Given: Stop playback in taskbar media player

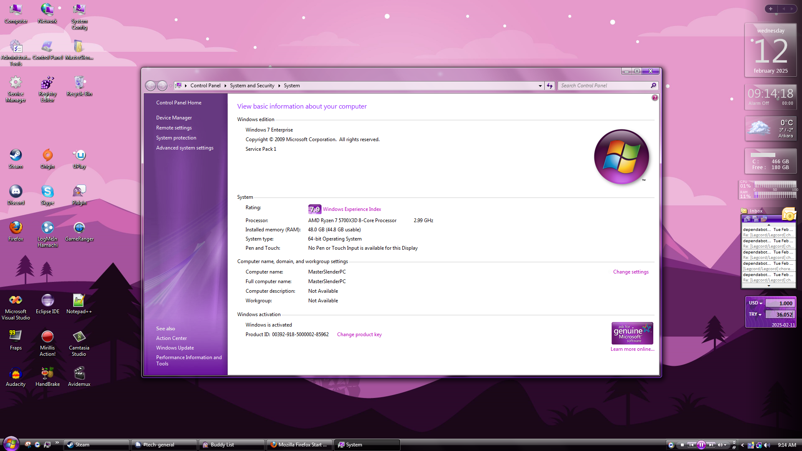Looking at the screenshot, I should 682,445.
